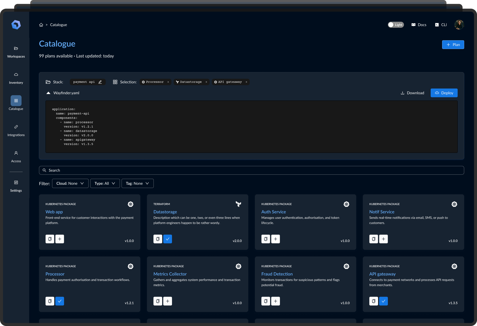477x326 pixels.
Task: Copy the Web app package
Action: pos(50,239)
